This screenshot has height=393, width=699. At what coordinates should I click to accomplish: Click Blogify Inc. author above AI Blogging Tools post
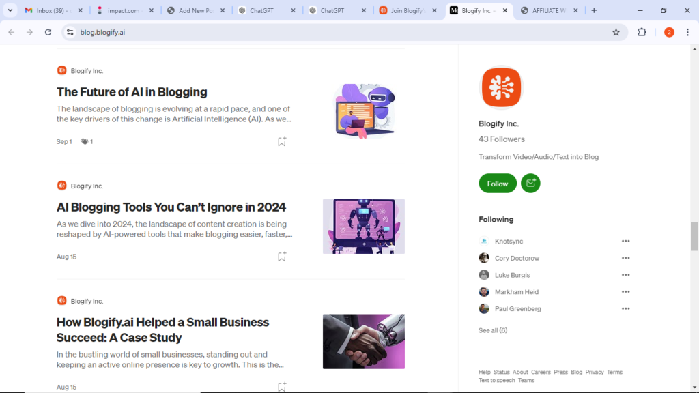tap(87, 186)
